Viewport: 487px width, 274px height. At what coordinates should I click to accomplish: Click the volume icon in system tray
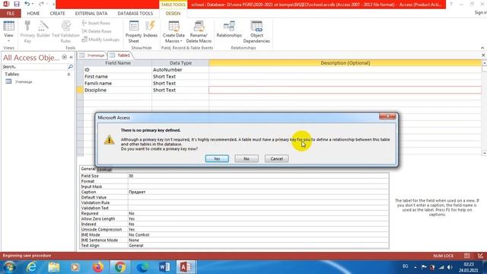450,267
